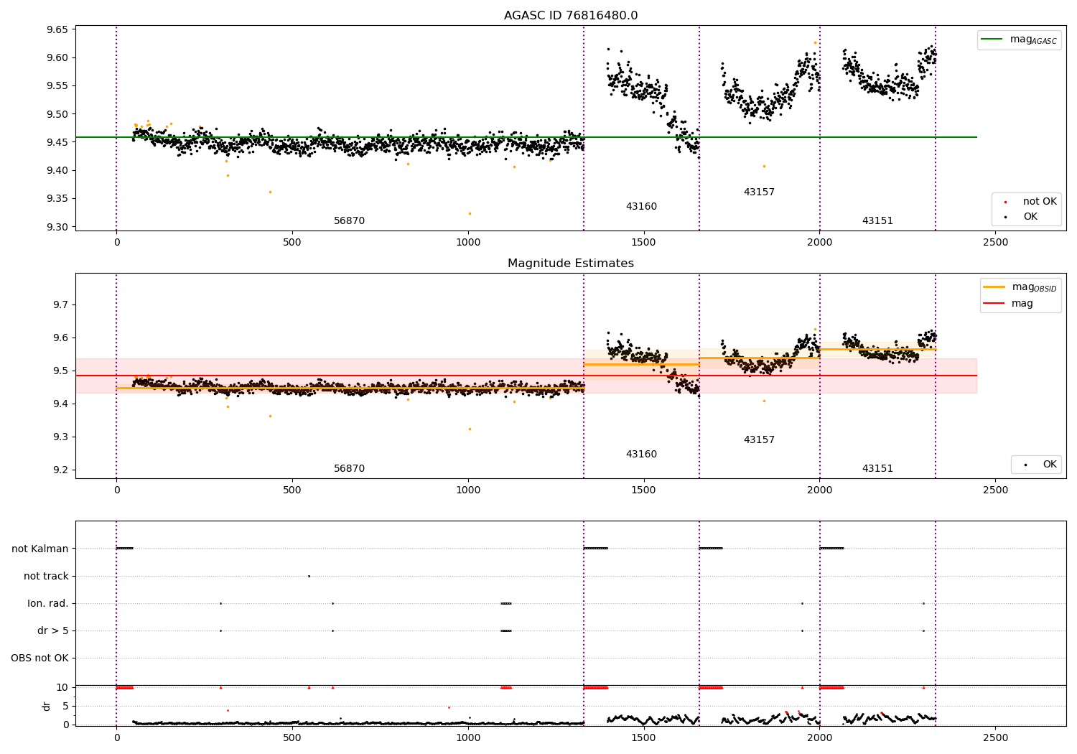The image size is (1077, 754).
Task: Click the "not OK" legend entry
Action: coord(1030,202)
